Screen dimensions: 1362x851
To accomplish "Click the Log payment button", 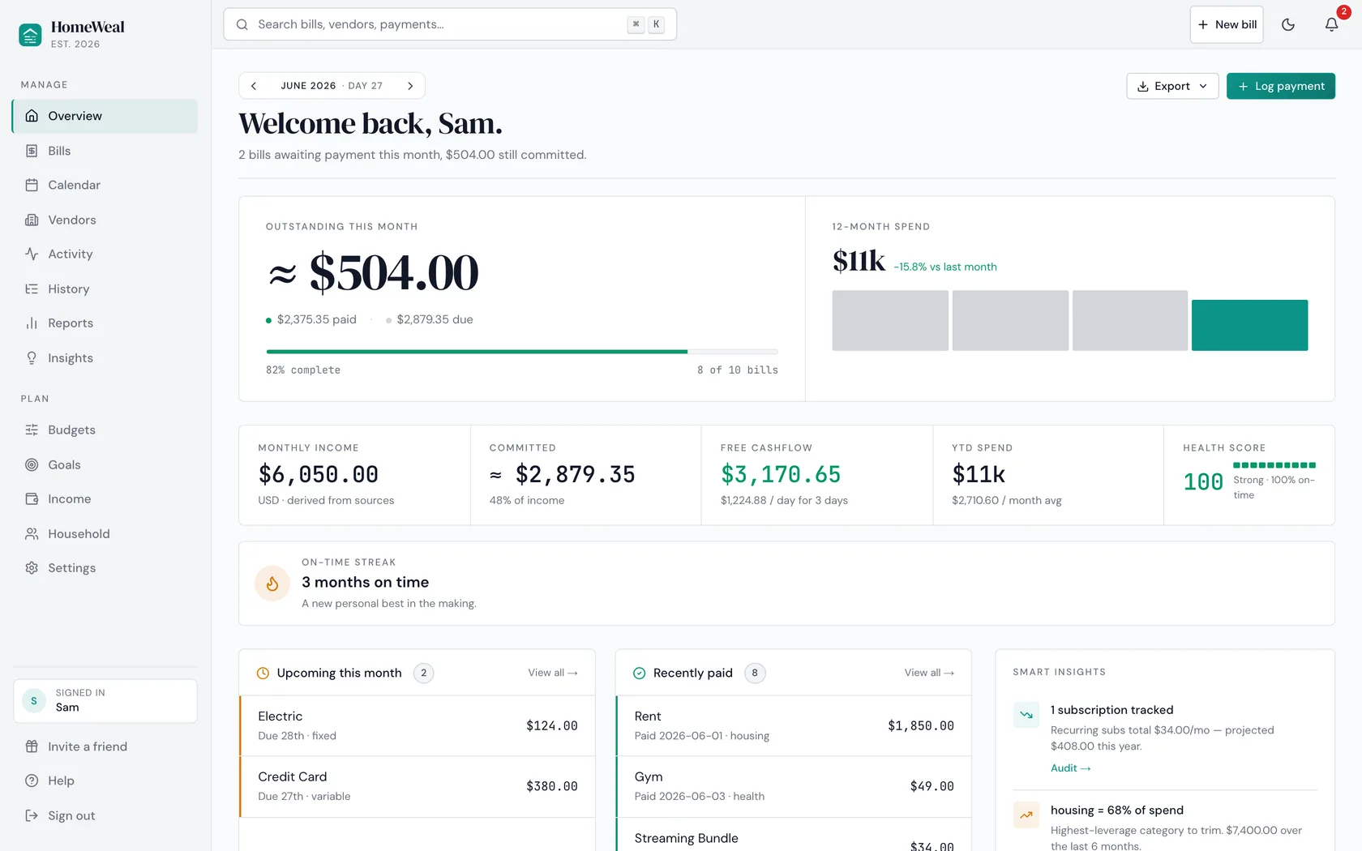I will tap(1281, 86).
